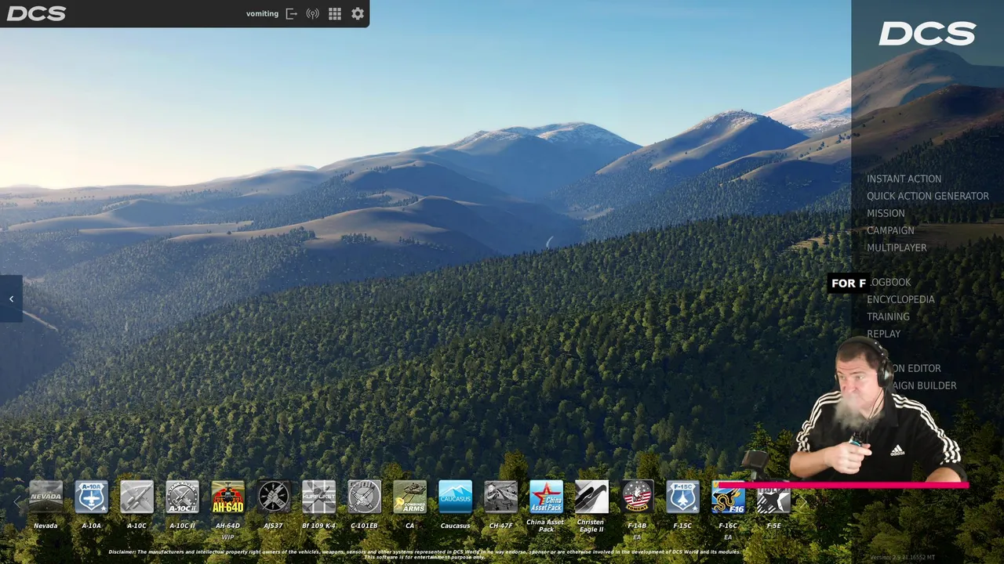Open the module manager grid icon
Image resolution: width=1004 pixels, height=564 pixels.
pyautogui.click(x=335, y=14)
